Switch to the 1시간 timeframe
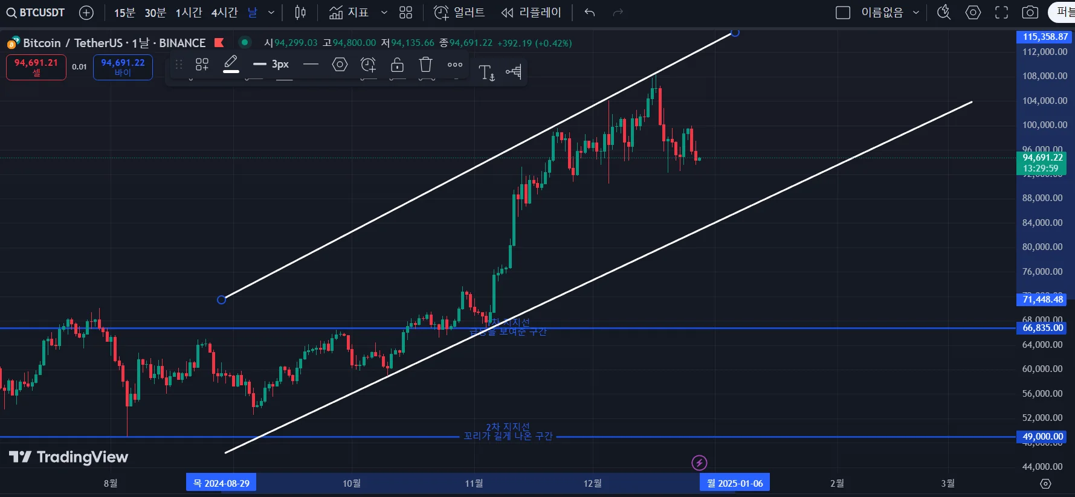Viewport: 1075px width, 497px height. point(189,13)
